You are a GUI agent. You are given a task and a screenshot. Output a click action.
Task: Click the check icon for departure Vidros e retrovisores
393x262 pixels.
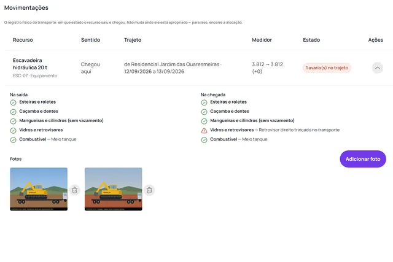coord(14,131)
